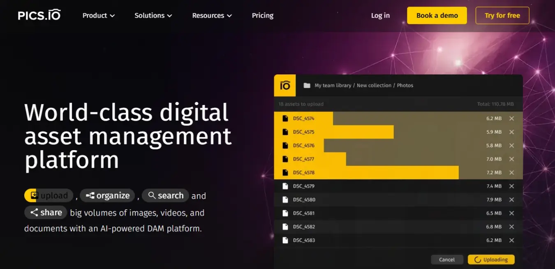Image resolution: width=555 pixels, height=269 pixels.
Task: Click the 7.4 MB size value
Action: click(x=494, y=186)
